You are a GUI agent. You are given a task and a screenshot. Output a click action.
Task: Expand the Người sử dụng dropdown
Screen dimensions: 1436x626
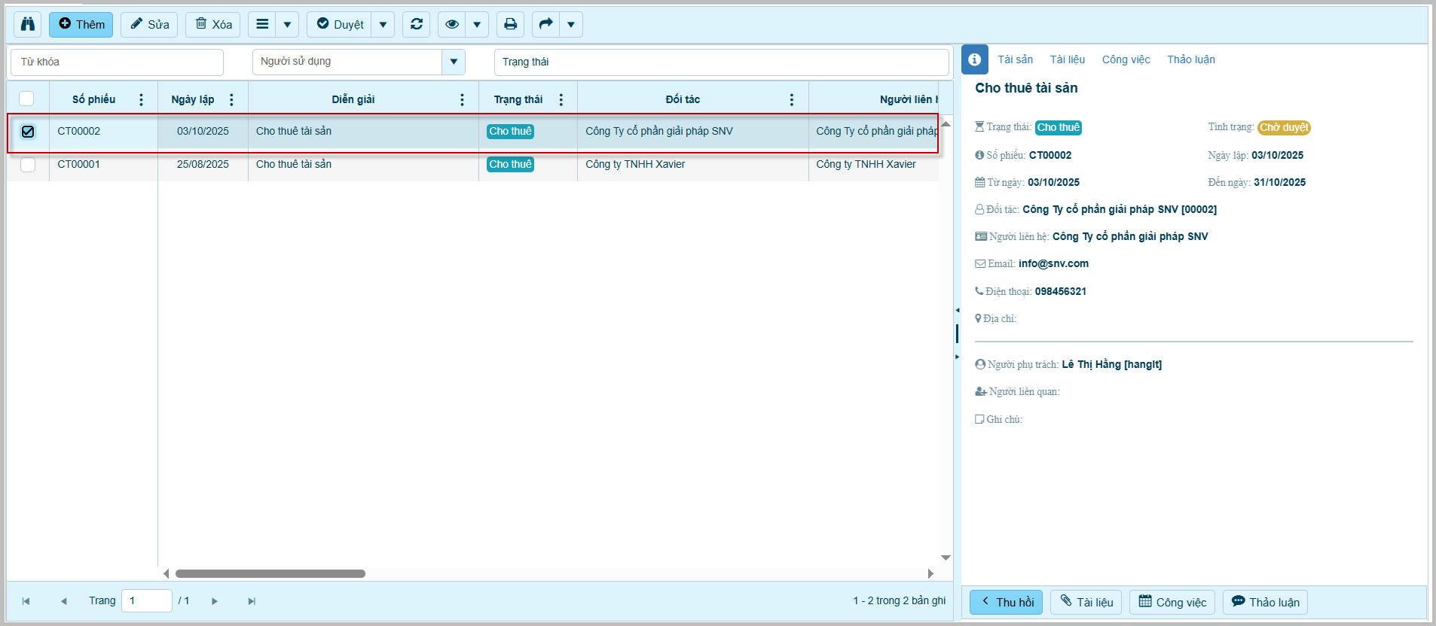point(453,62)
